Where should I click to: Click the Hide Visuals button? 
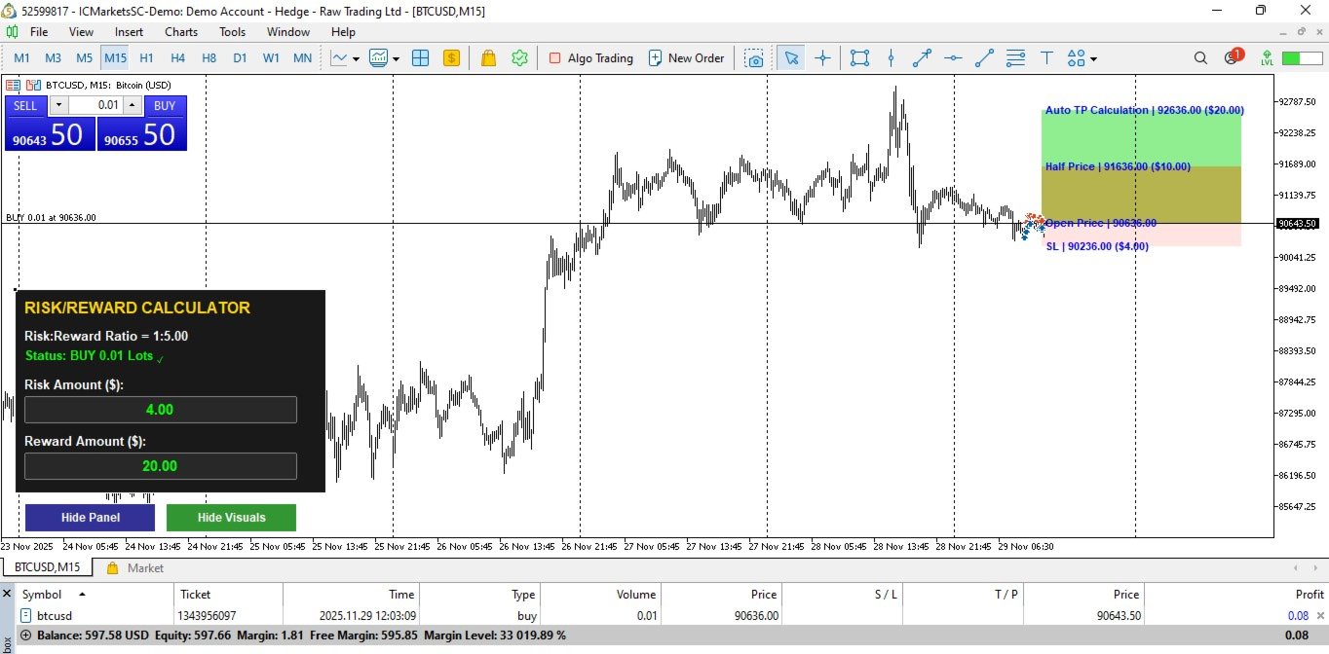(232, 518)
